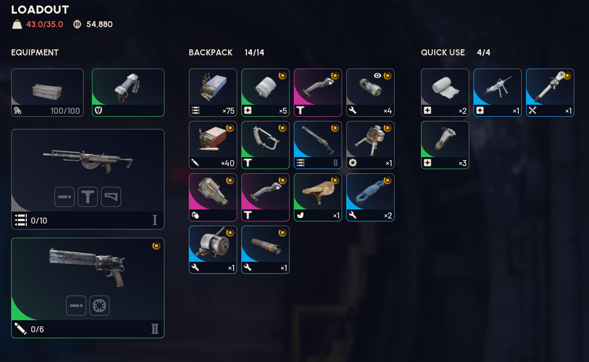This screenshot has height=362, width=589.
Task: Click the Backpack 14/14 header
Action: tap(226, 52)
